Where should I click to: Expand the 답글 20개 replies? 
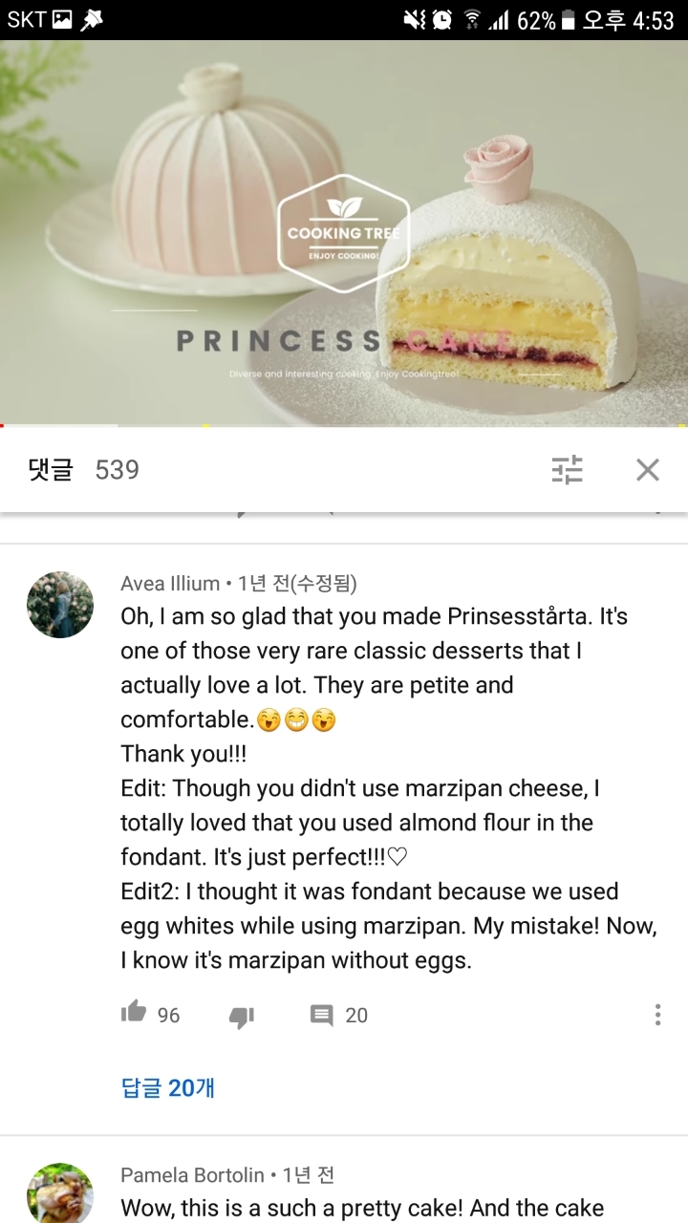[x=168, y=1087]
